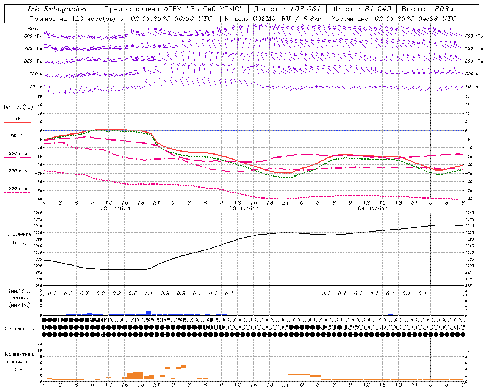The image size is (485, 388).
Task: Click the '02 ноября' date label
Action: coord(115,208)
